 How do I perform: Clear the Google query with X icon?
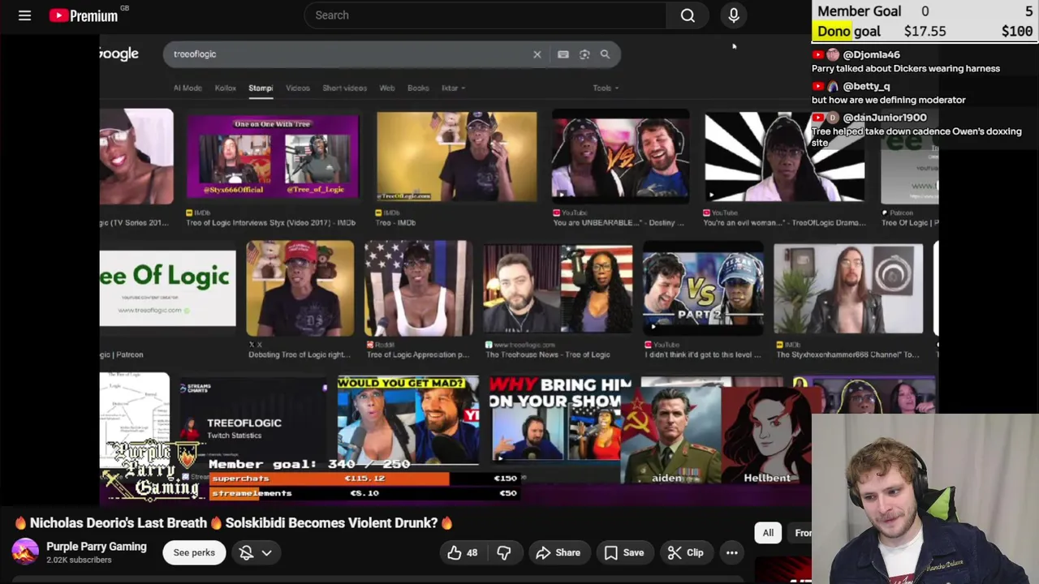(x=537, y=54)
